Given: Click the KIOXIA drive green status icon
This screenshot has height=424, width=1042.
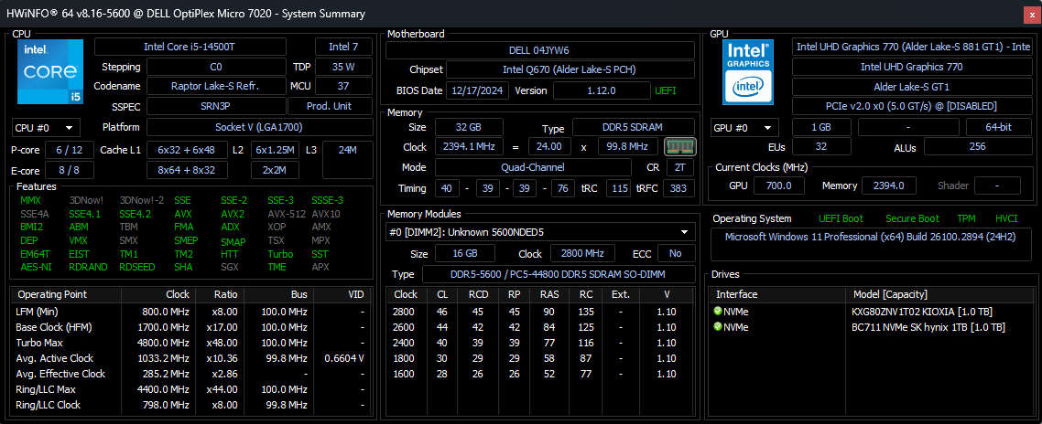Looking at the screenshot, I should (x=718, y=312).
